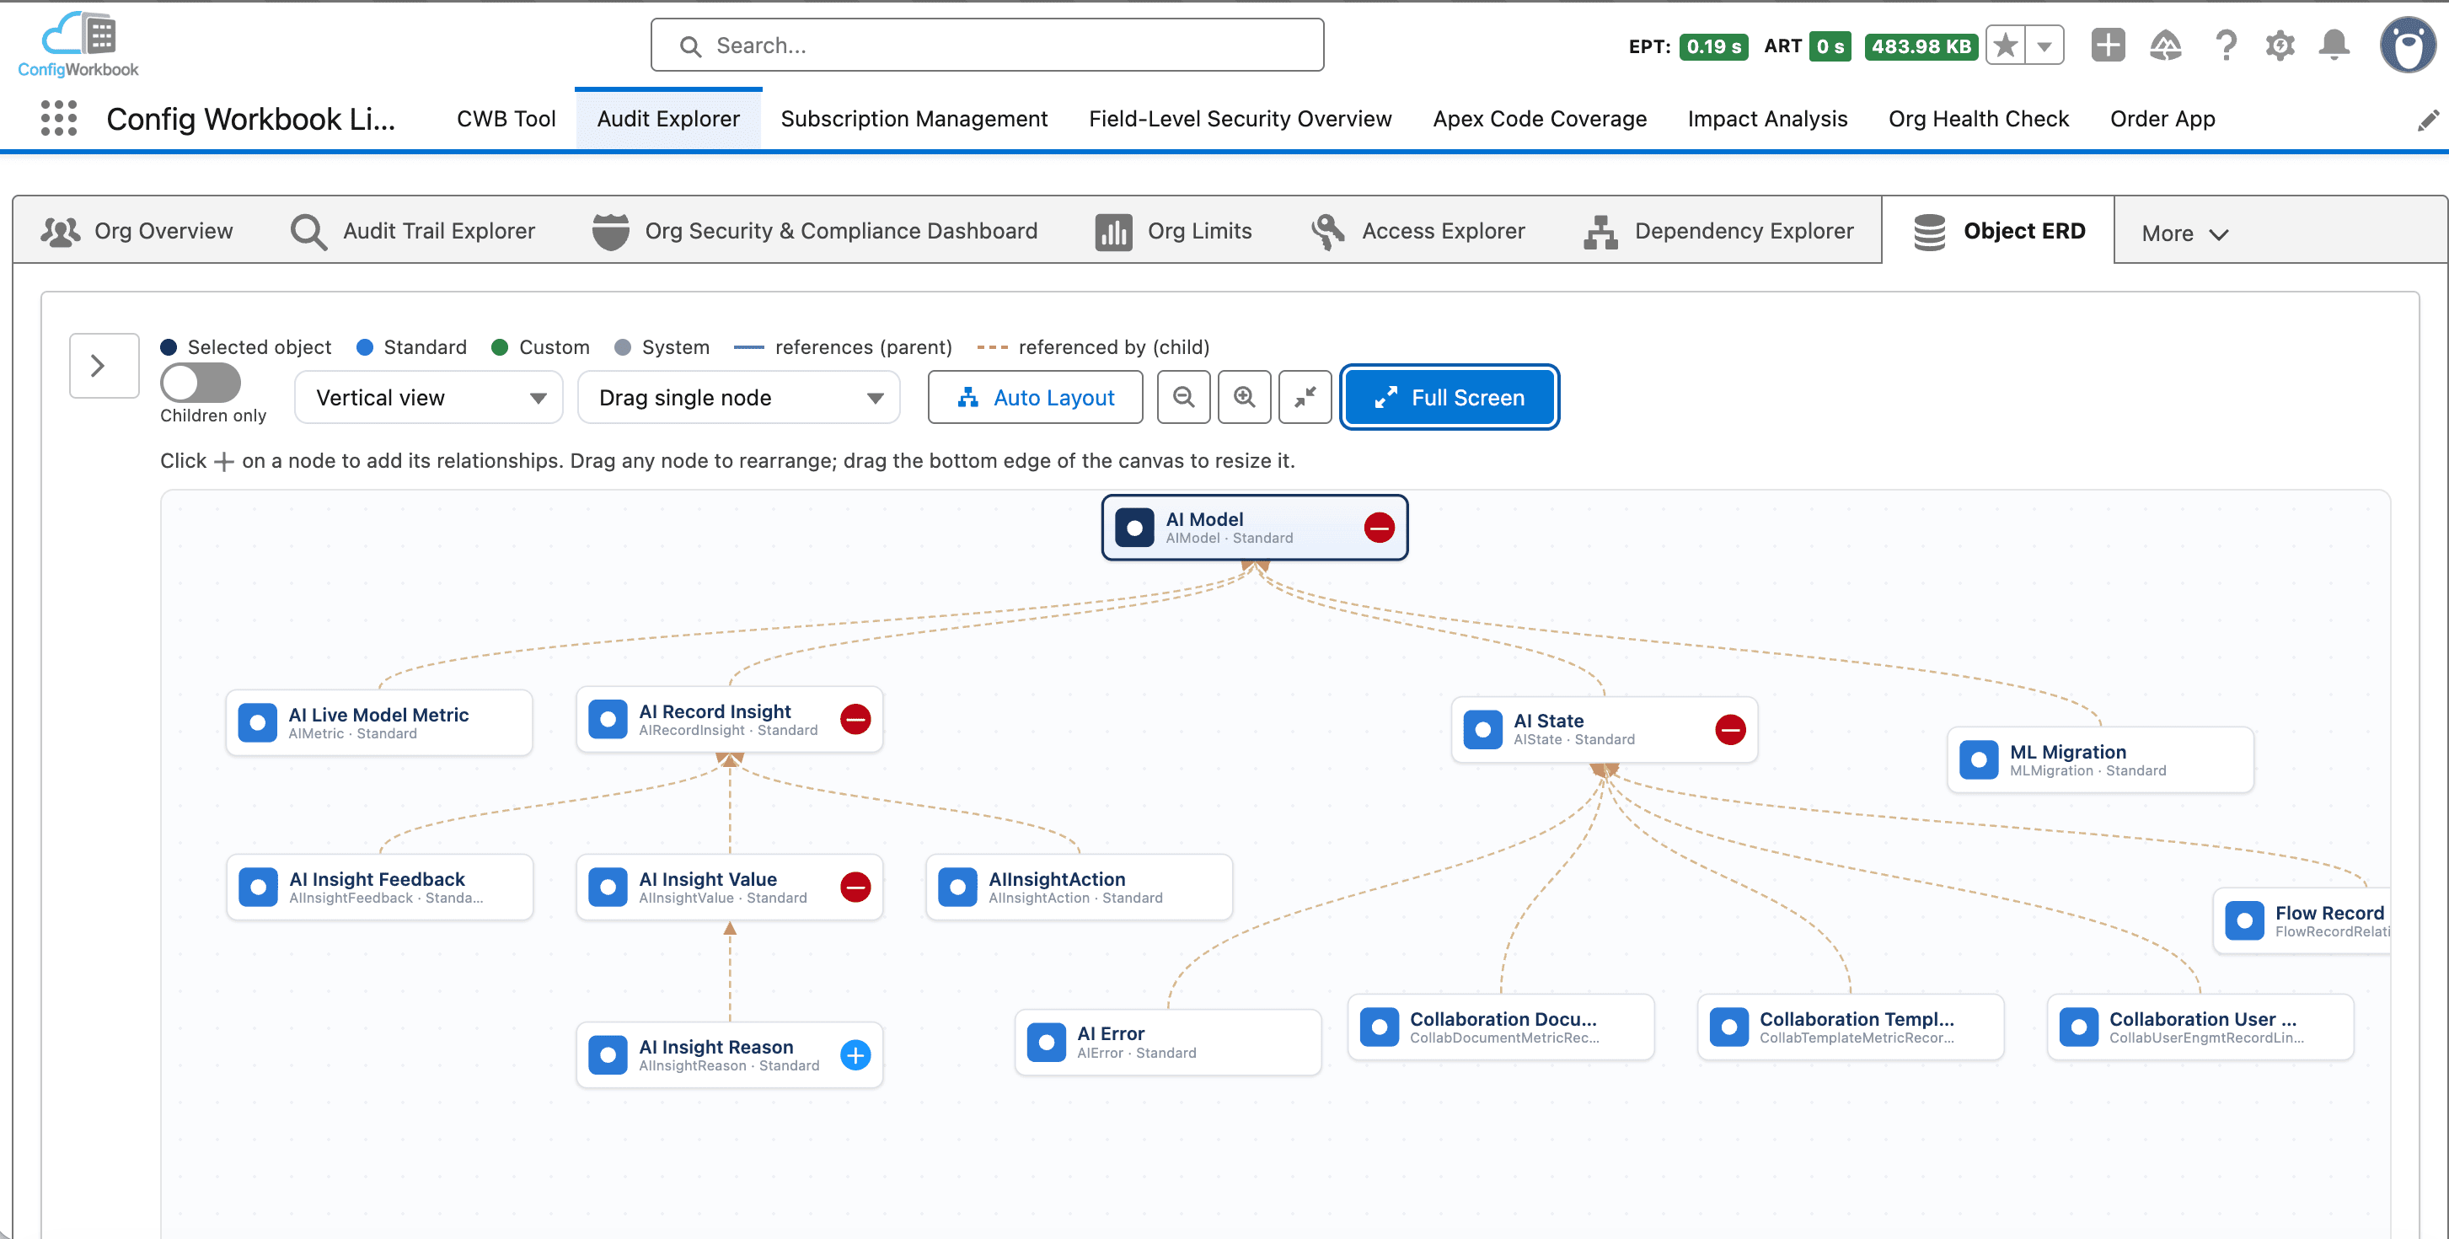The width and height of the screenshot is (2449, 1239).
Task: Open the Setup gear icon
Action: click(x=2280, y=45)
